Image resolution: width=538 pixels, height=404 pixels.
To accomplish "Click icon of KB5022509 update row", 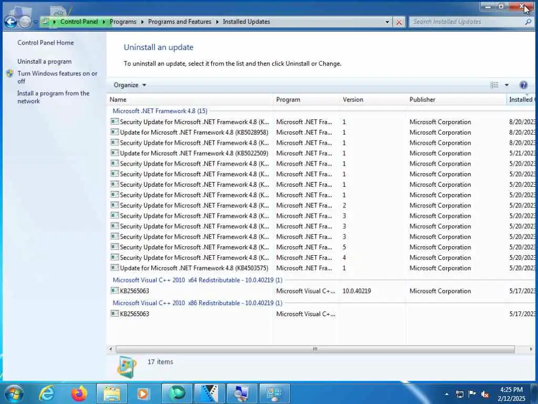I will click(x=115, y=153).
